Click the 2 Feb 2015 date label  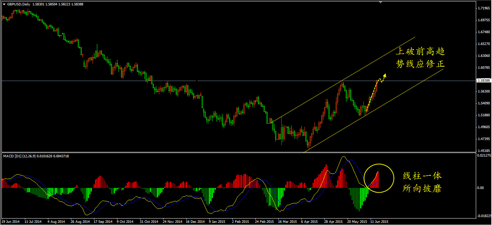click(x=240, y=221)
